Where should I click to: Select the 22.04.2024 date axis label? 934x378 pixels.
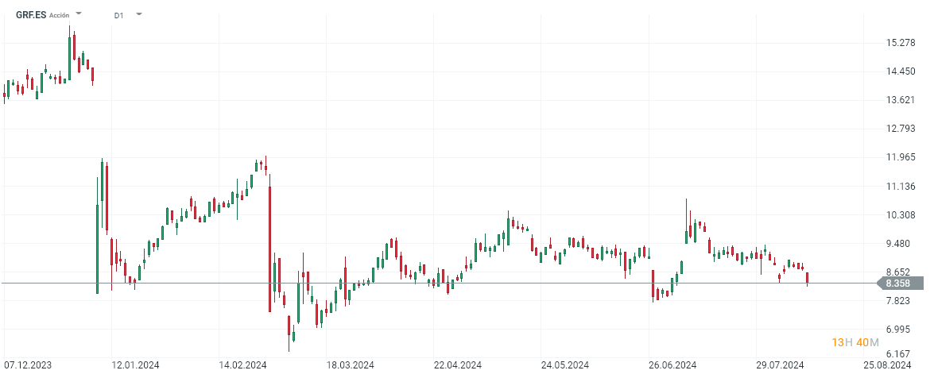coord(457,365)
